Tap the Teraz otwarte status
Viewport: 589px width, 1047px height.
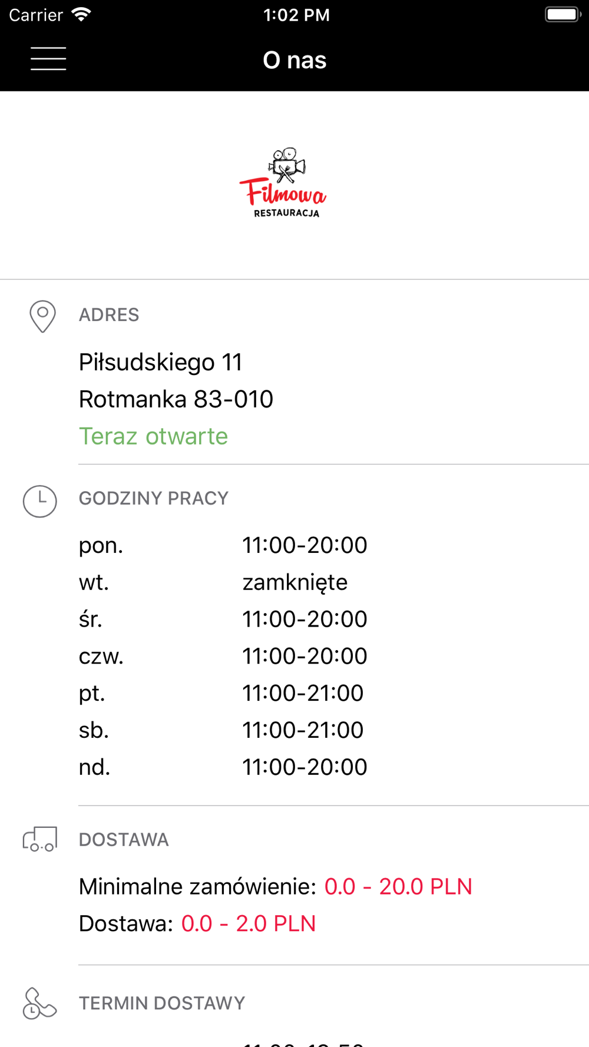pyautogui.click(x=153, y=436)
